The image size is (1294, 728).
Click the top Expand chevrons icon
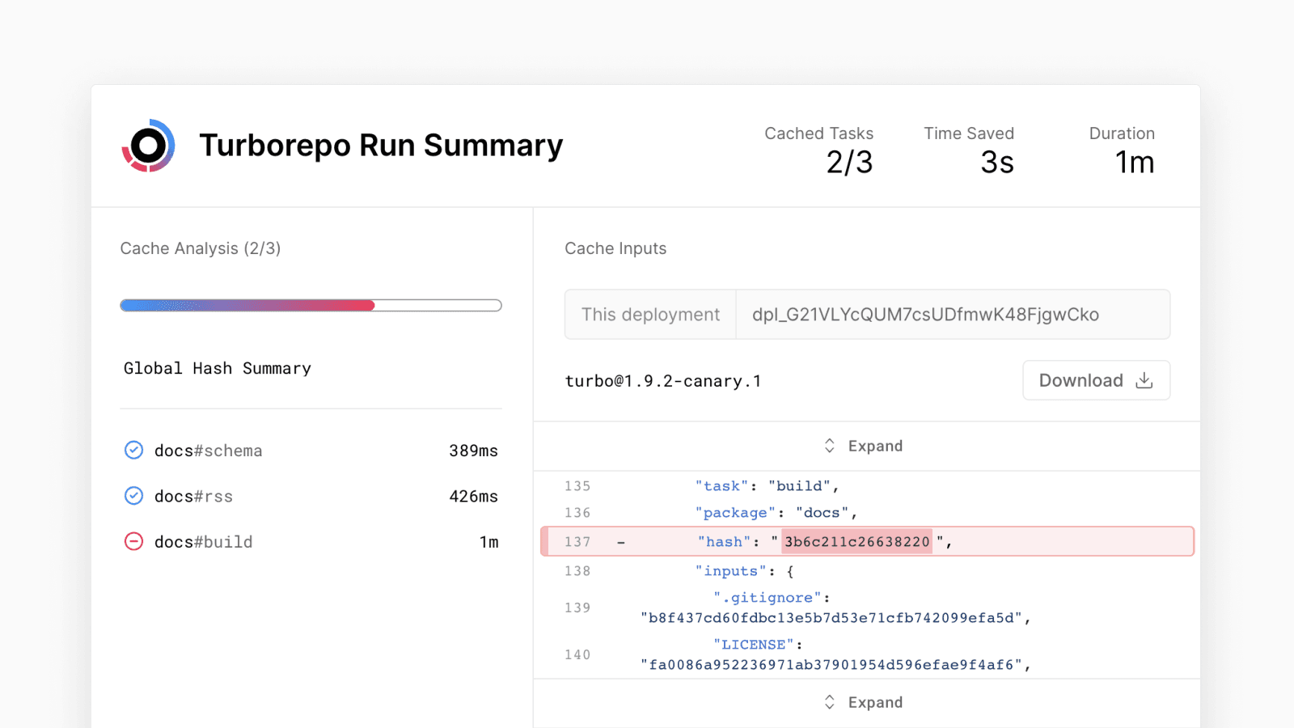(x=829, y=446)
